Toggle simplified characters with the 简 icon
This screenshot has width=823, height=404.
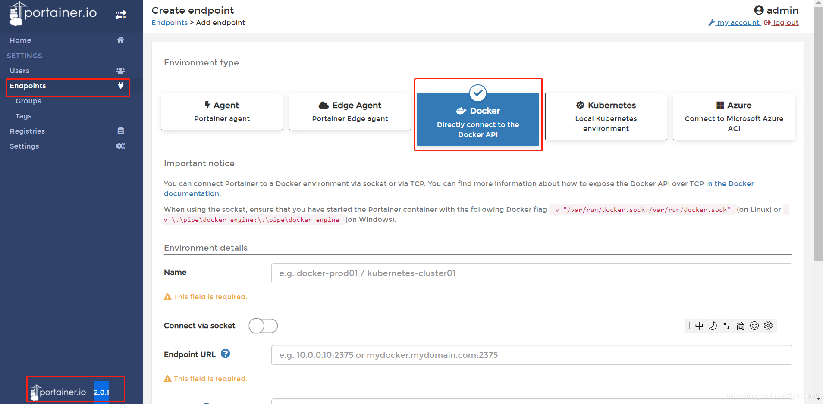pos(741,326)
